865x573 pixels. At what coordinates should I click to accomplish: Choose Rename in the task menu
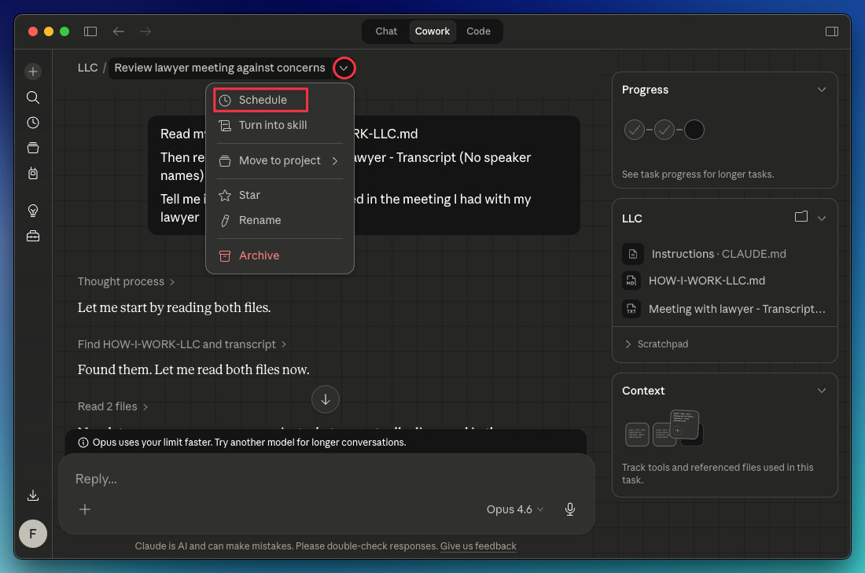(280, 220)
